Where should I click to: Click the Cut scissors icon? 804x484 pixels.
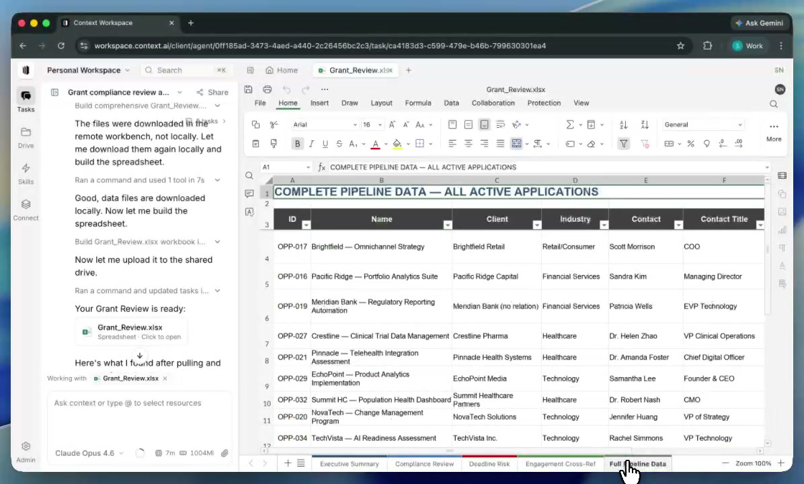[274, 124]
